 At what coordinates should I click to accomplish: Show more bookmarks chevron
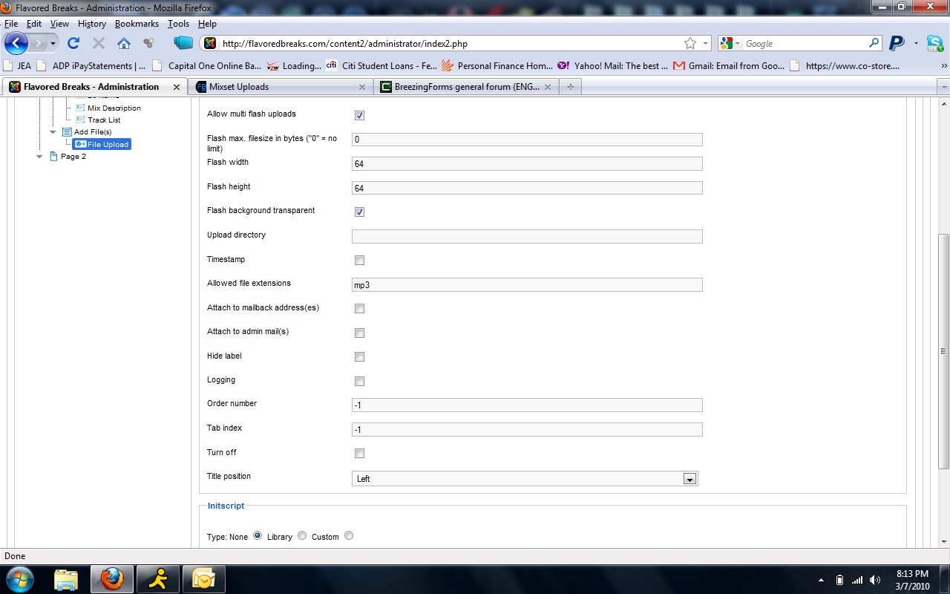(944, 65)
